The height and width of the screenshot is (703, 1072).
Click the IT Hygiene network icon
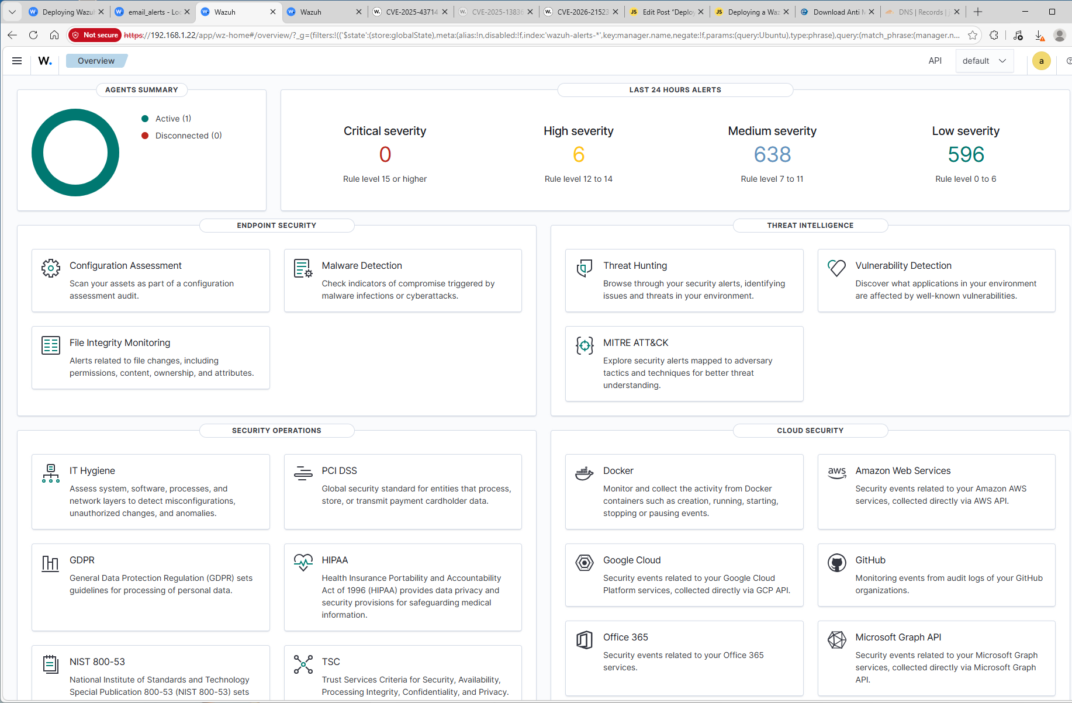click(51, 473)
